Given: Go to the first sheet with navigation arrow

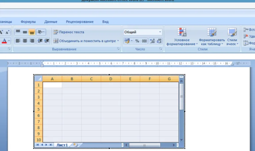Looking at the screenshot, I should click(38, 145).
